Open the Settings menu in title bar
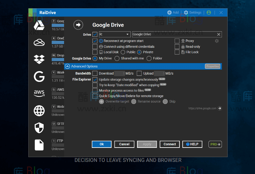 pyautogui.click(x=193, y=12)
